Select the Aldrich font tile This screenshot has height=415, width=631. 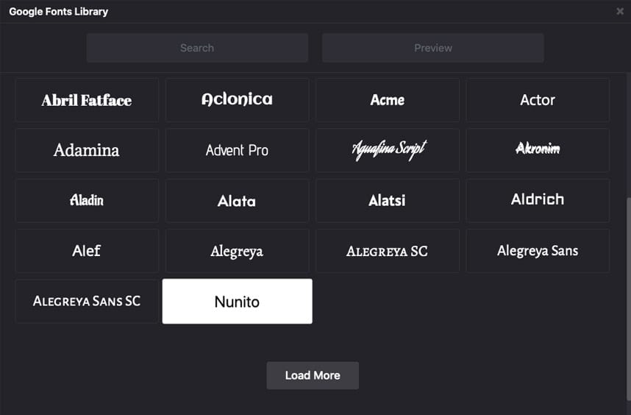[538, 200]
